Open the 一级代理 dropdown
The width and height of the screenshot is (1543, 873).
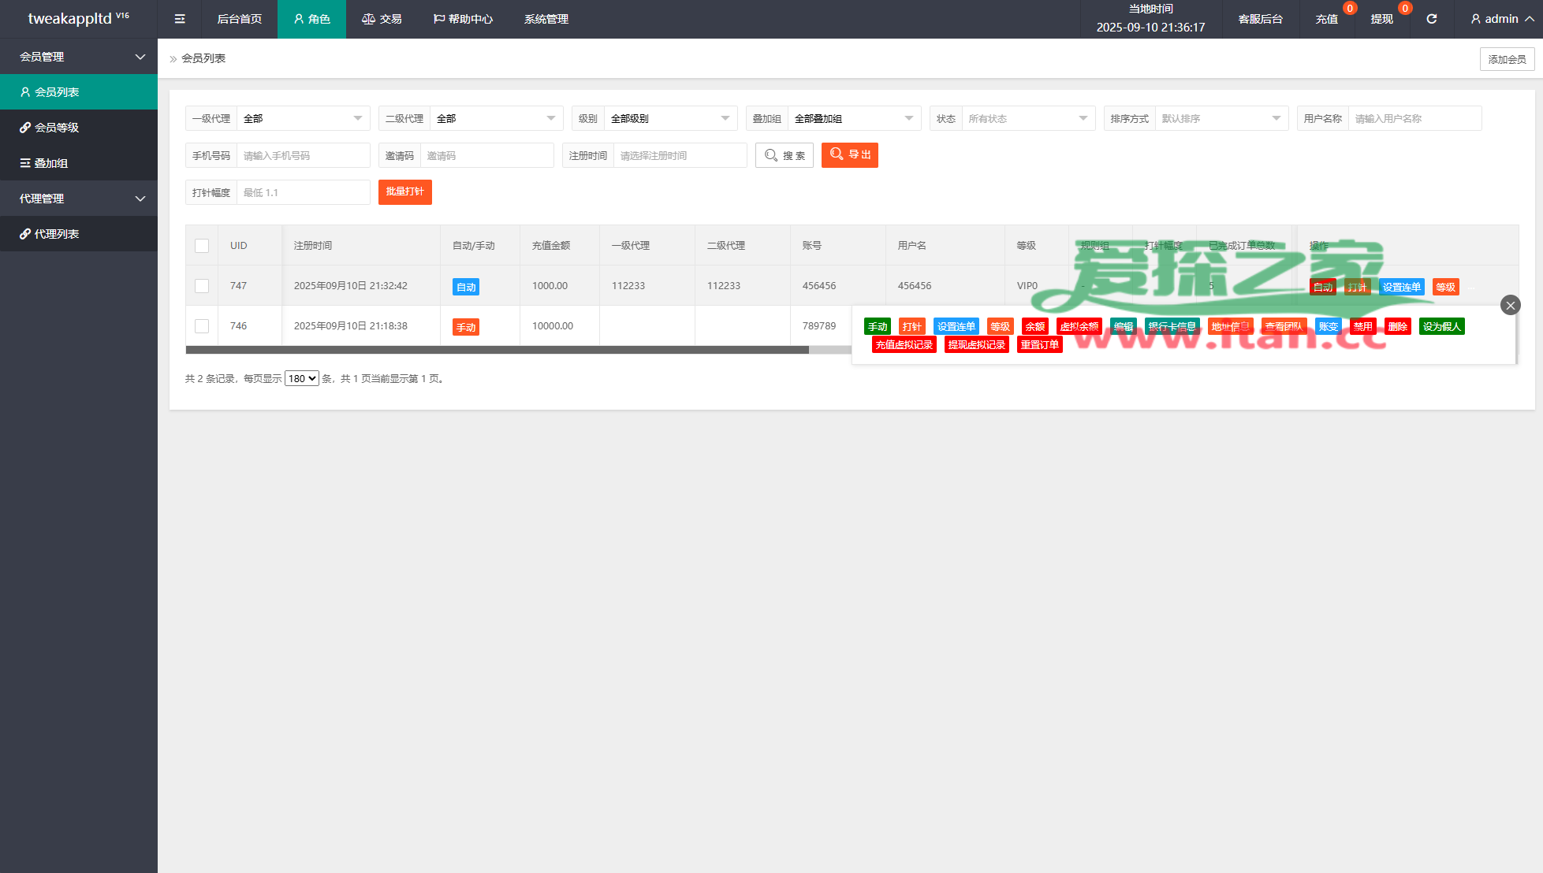click(303, 118)
